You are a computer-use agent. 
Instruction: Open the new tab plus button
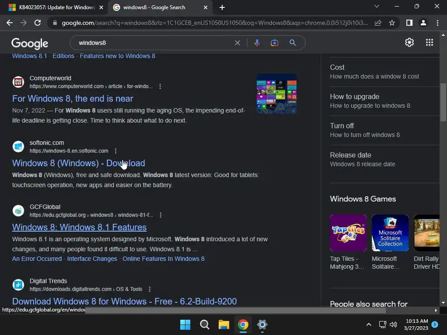click(222, 7)
